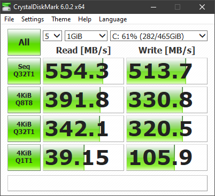
Task: Open the Help menu
Action: tap(85, 19)
